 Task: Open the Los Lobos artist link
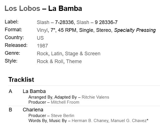[22, 8]
